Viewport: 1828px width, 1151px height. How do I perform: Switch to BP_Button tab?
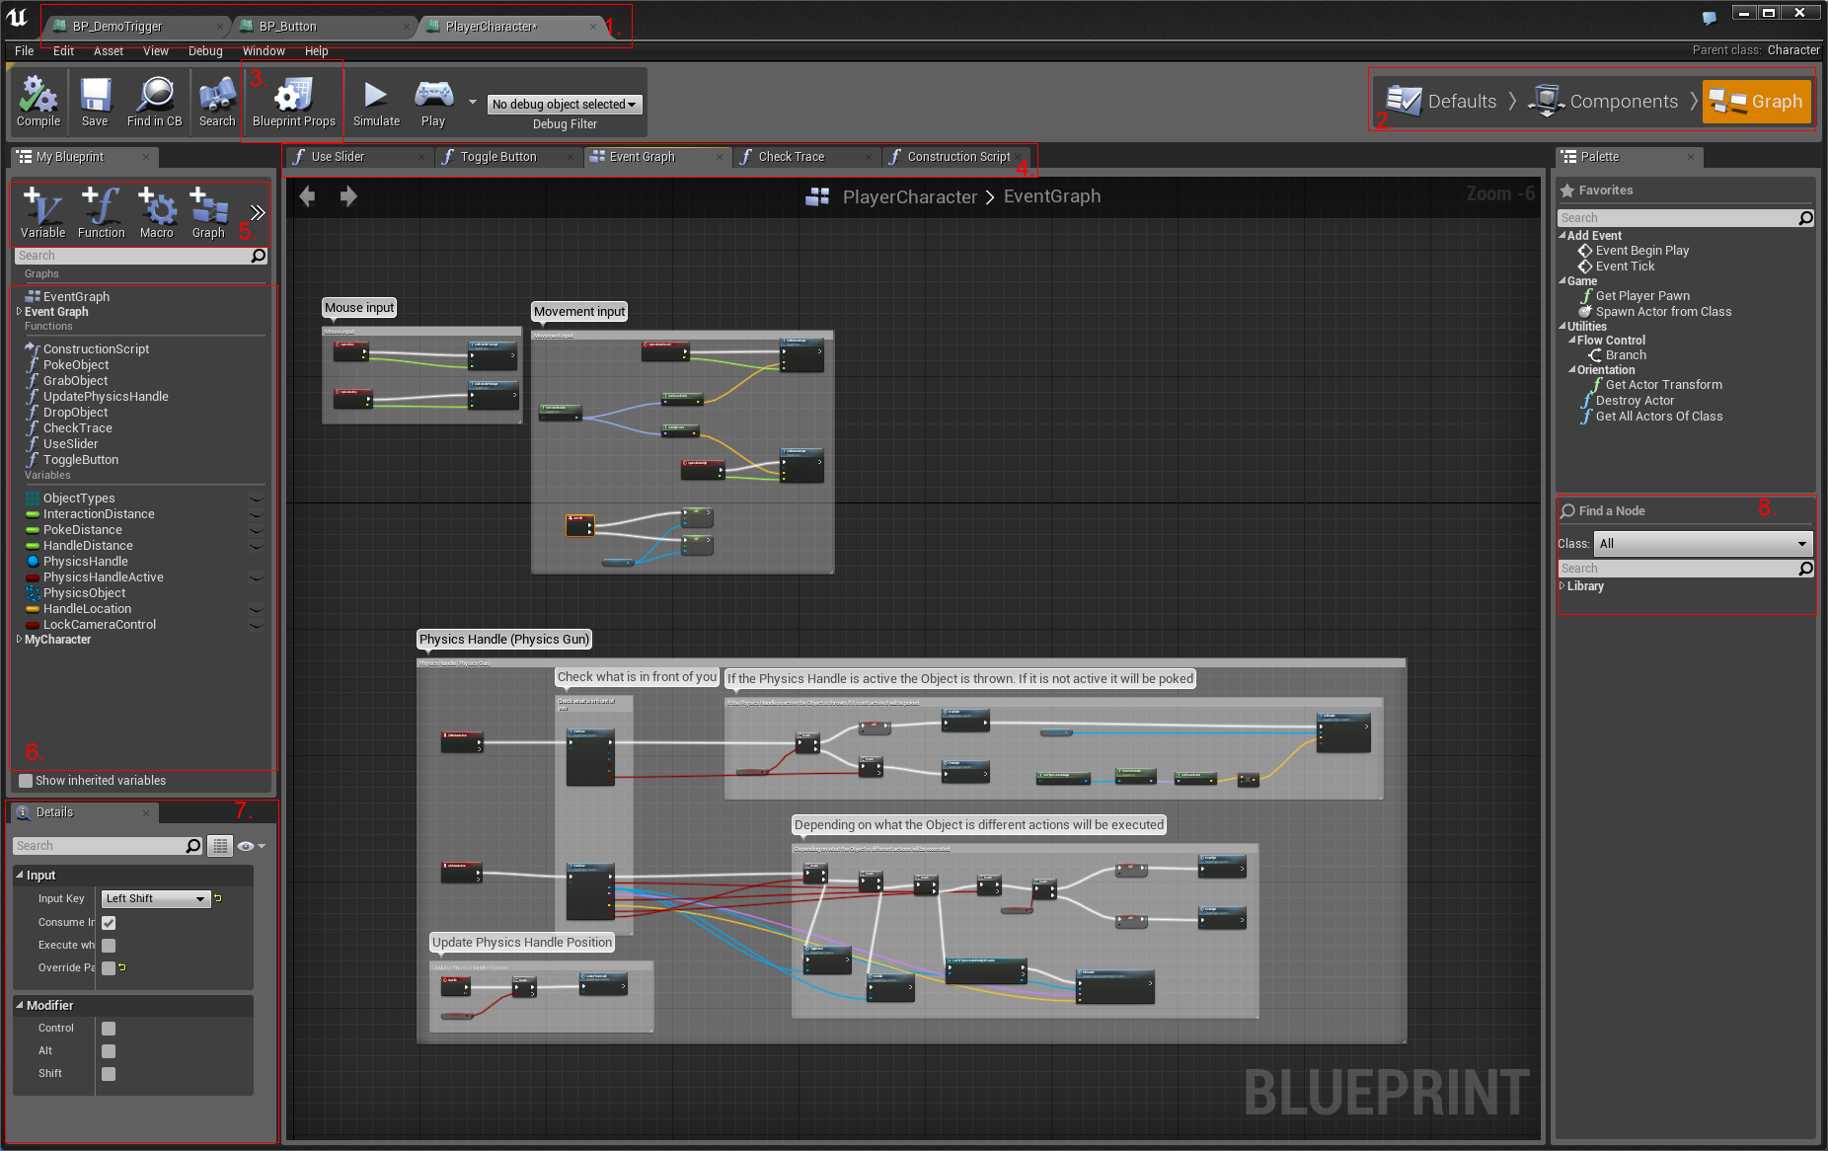coord(323,27)
